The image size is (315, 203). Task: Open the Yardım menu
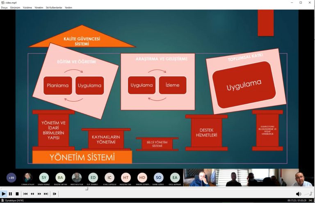tap(68, 8)
